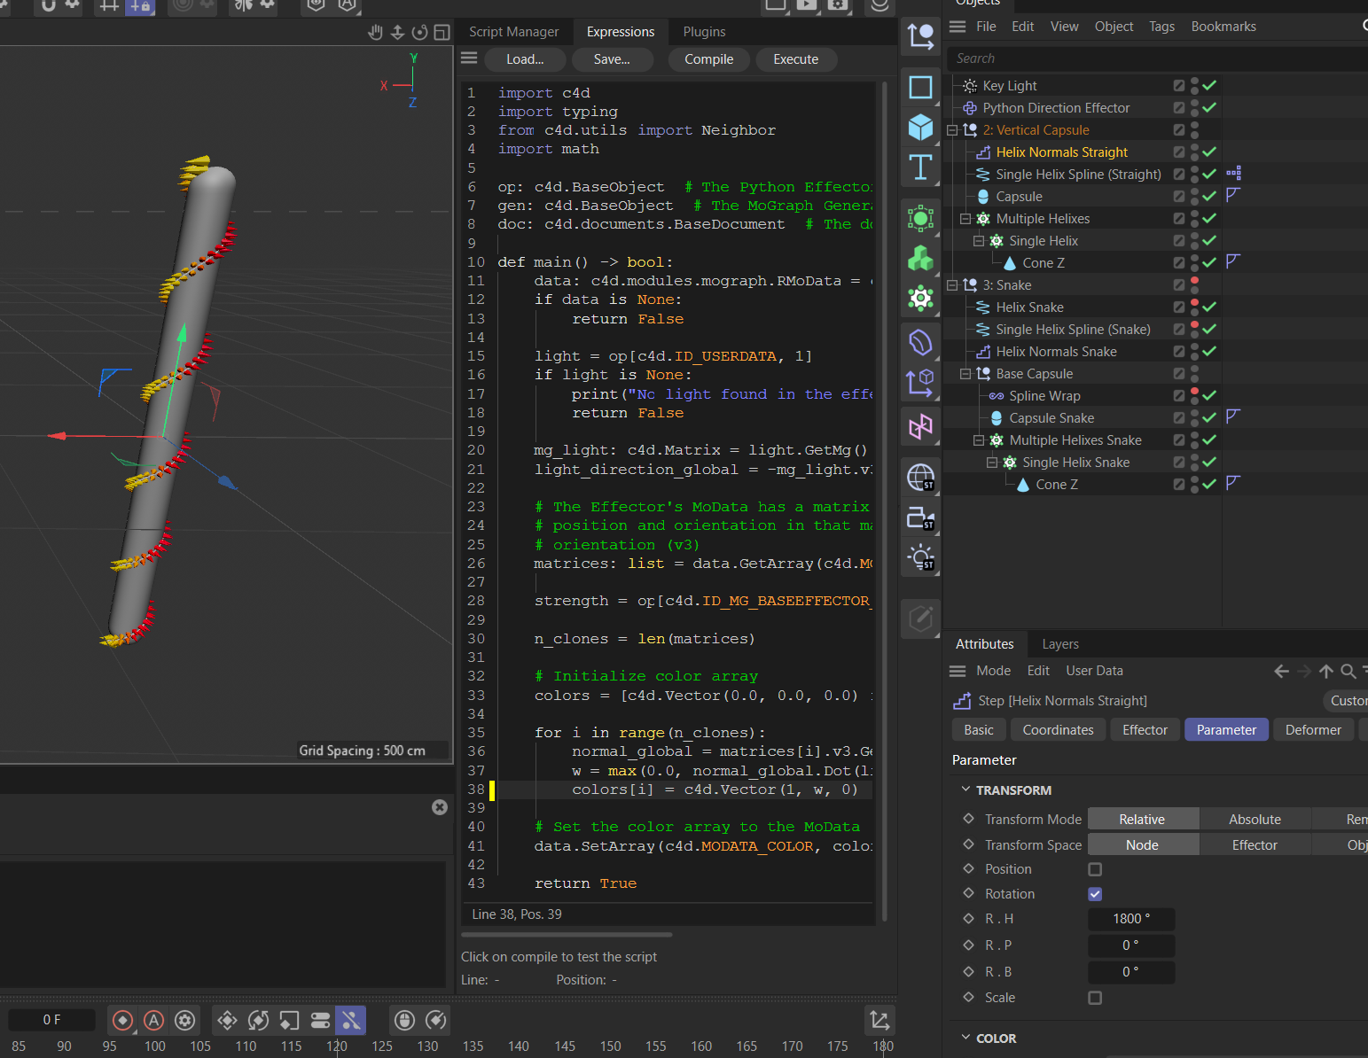This screenshot has width=1368, height=1058.
Task: Click the Record Active Objects keyframe button
Action: pos(123,1021)
